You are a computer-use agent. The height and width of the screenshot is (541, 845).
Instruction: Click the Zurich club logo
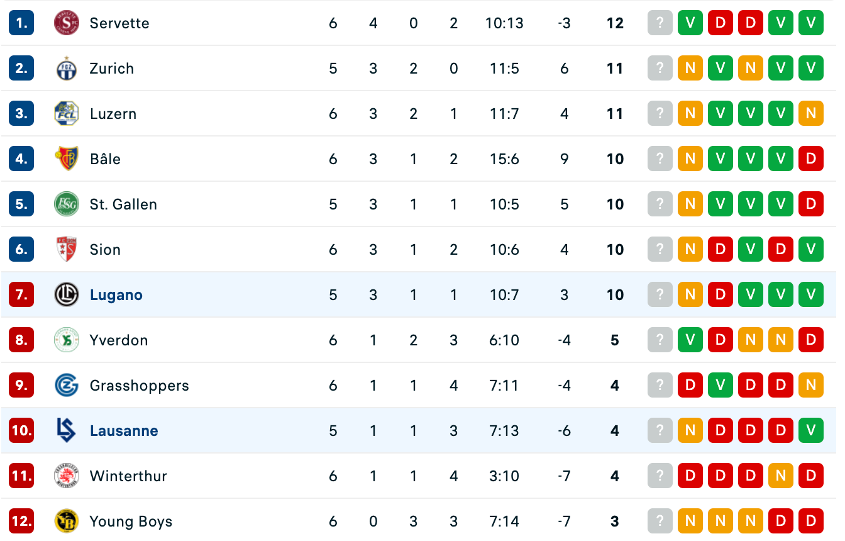(66, 69)
